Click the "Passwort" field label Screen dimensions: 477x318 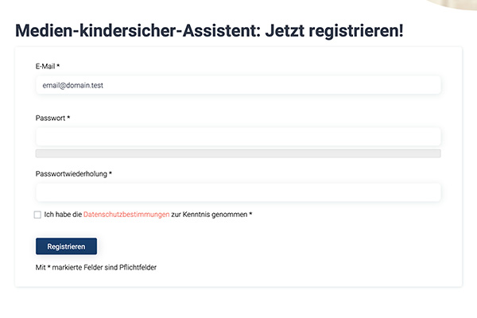(x=50, y=118)
